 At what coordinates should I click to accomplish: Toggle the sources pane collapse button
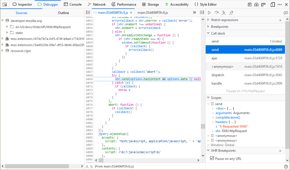[x=88, y=13]
